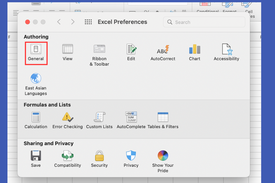
Task: Open Custom Lists preferences
Action: pos(99,120)
